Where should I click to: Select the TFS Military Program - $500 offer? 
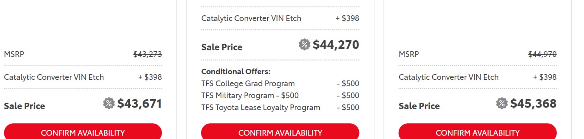(x=250, y=95)
